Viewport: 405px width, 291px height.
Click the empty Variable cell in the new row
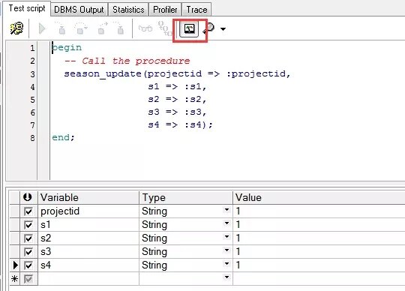(88, 279)
